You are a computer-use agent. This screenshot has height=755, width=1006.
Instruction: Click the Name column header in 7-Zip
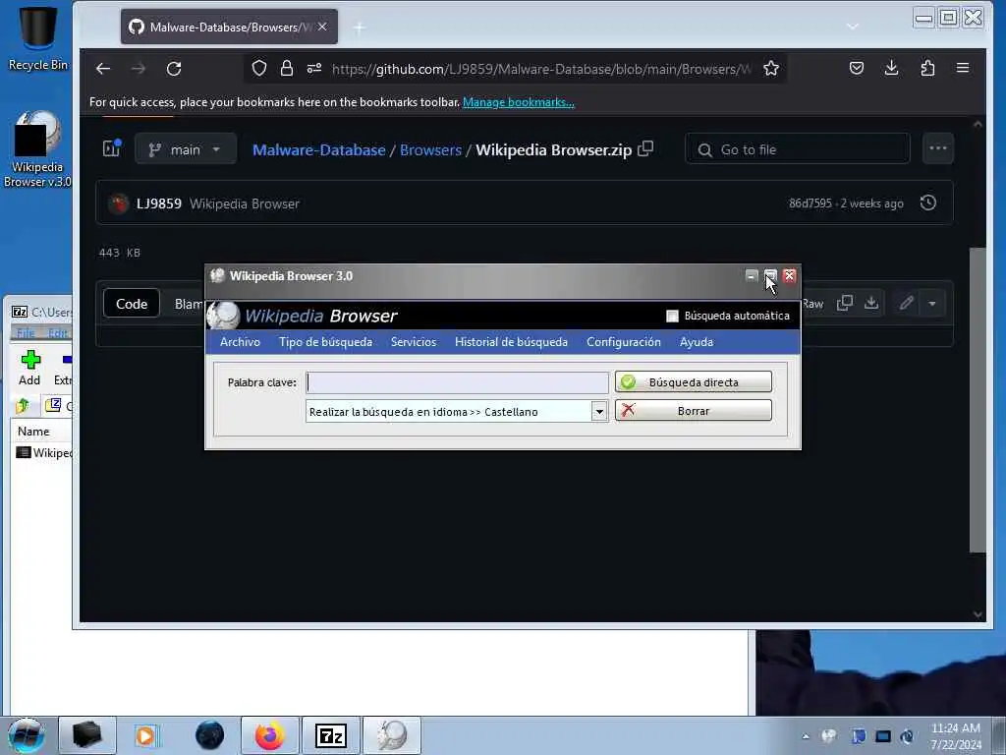click(33, 432)
